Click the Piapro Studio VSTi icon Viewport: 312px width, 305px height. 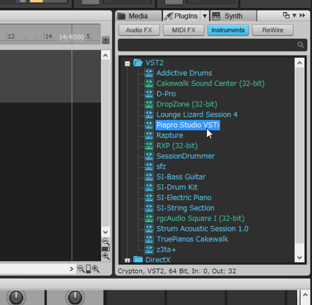tap(149, 125)
